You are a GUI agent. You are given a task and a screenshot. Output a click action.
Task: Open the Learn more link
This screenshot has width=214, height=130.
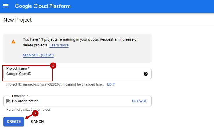point(59,45)
